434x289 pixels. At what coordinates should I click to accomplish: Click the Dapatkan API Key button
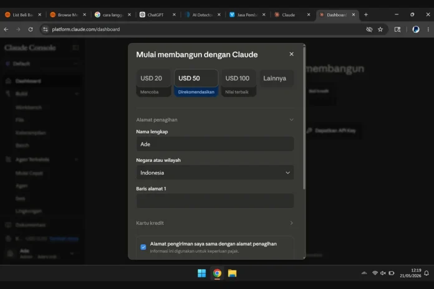(x=331, y=131)
